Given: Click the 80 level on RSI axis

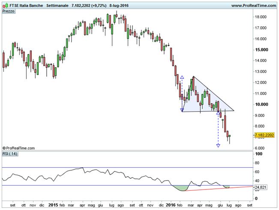Looking at the screenshot, I should click(x=257, y=163).
